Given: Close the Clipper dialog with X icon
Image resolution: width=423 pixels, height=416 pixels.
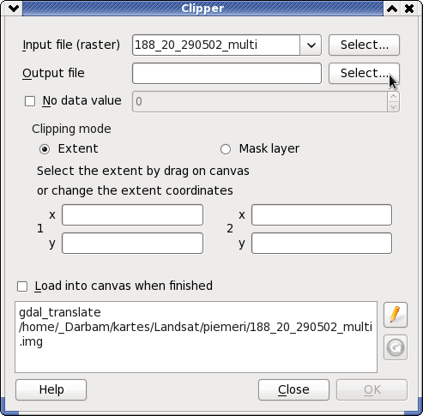Looking at the screenshot, I should [409, 9].
